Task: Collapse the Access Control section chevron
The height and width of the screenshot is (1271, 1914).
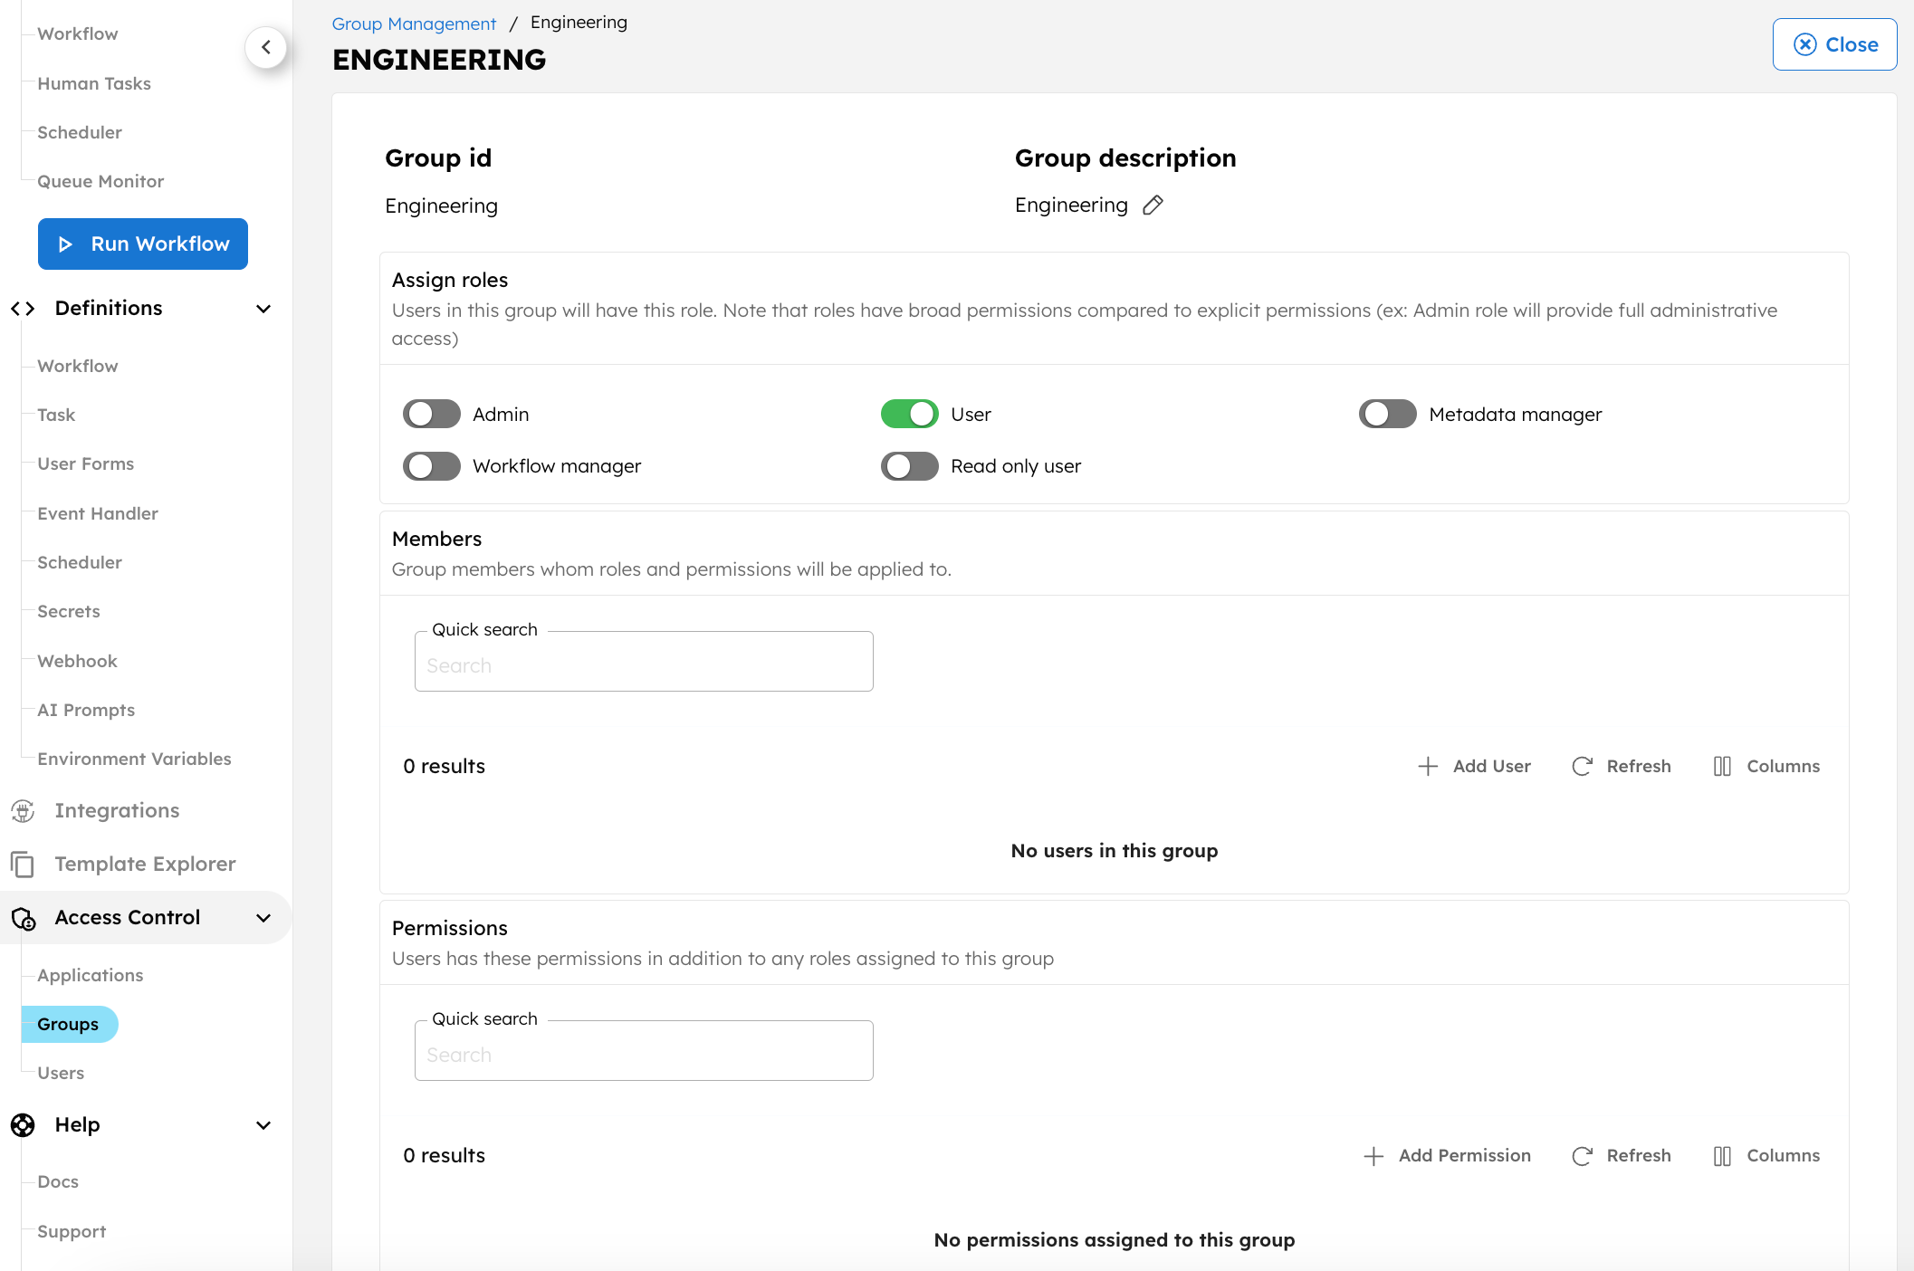Action: click(263, 918)
